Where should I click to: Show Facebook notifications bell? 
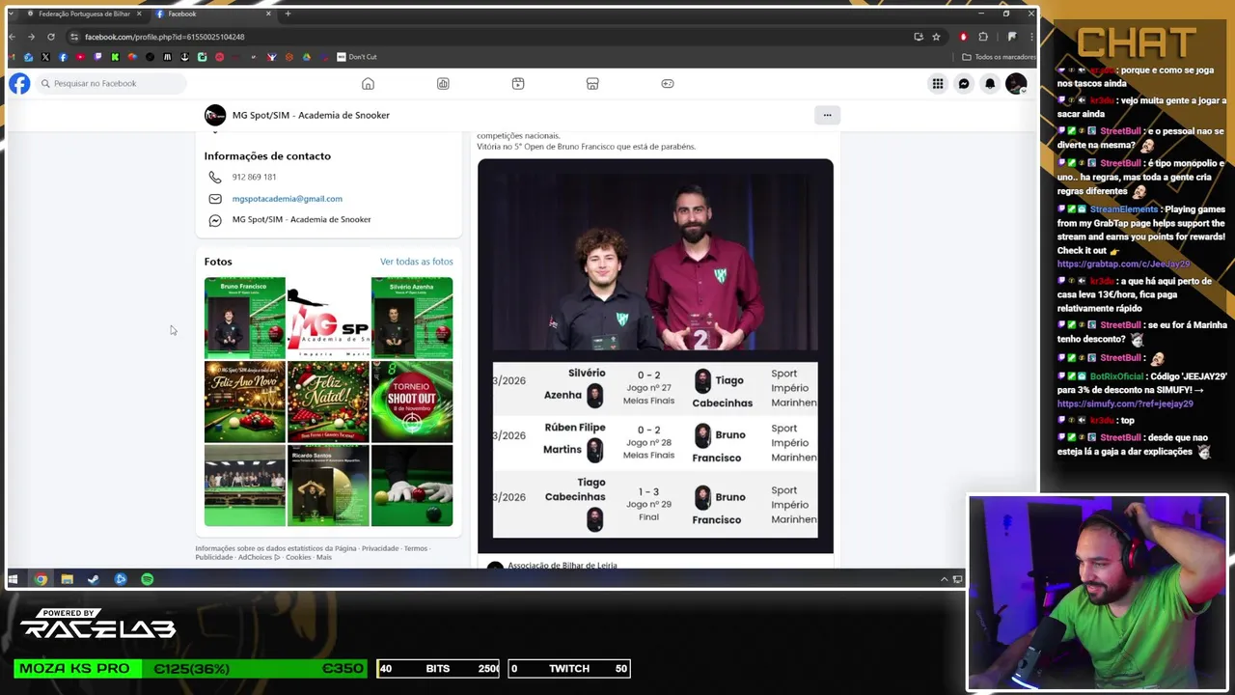[990, 84]
